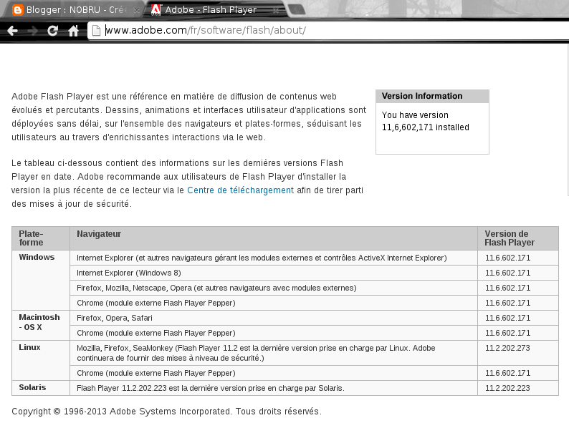This screenshot has height=423, width=569.
Task: Click the Copyright 1996-2013 Adobe Systems footer text
Action: 166,412
